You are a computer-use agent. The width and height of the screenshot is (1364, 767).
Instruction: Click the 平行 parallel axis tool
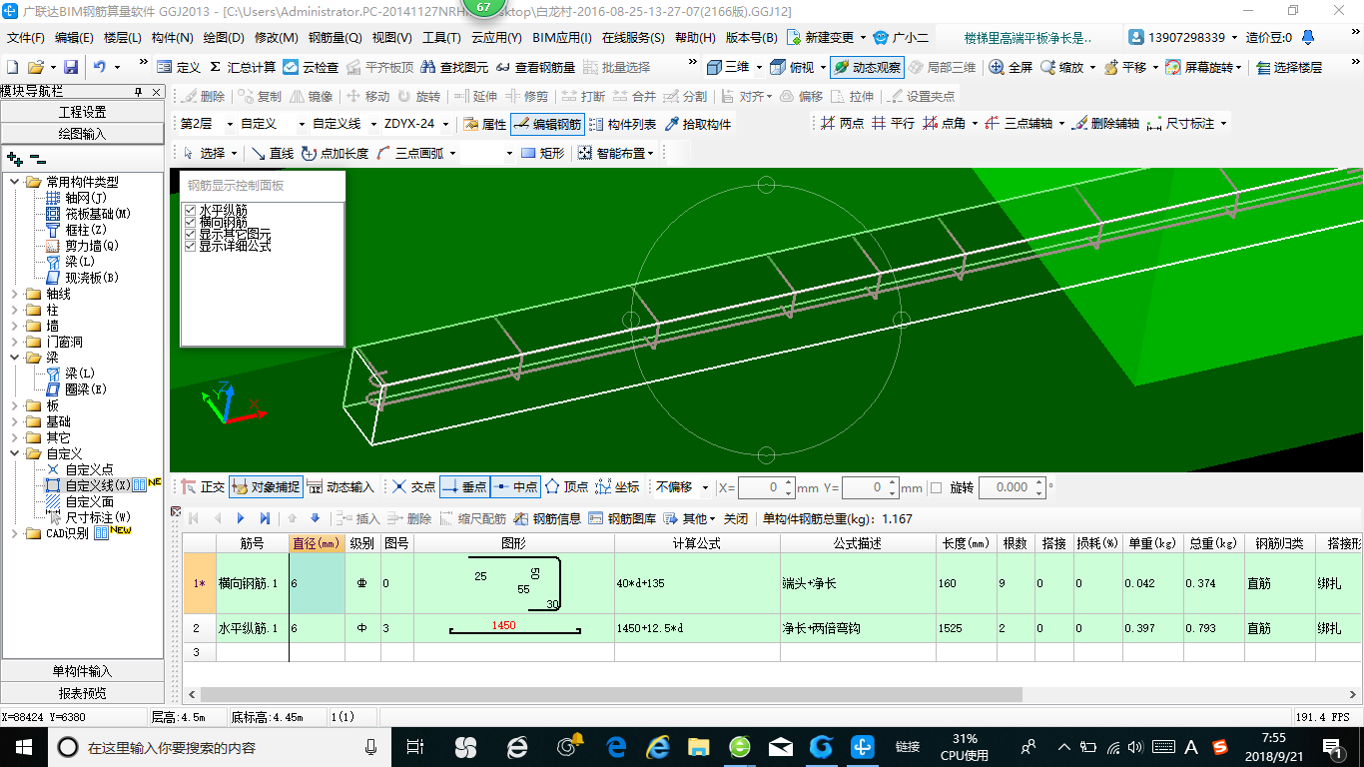click(893, 124)
